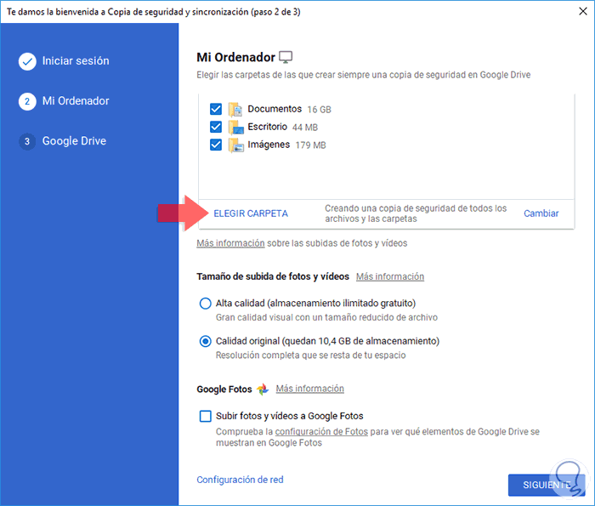The height and width of the screenshot is (506, 595).
Task: Uncheck the Documentos folder checkbox
Action: 216,109
